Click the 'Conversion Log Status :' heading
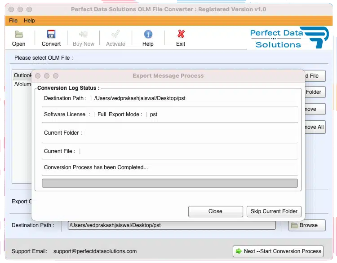This screenshot has height=263, width=337. click(x=68, y=88)
